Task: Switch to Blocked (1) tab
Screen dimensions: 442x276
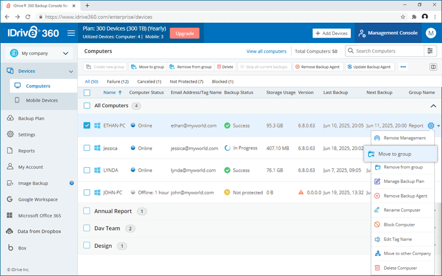Action: click(223, 81)
